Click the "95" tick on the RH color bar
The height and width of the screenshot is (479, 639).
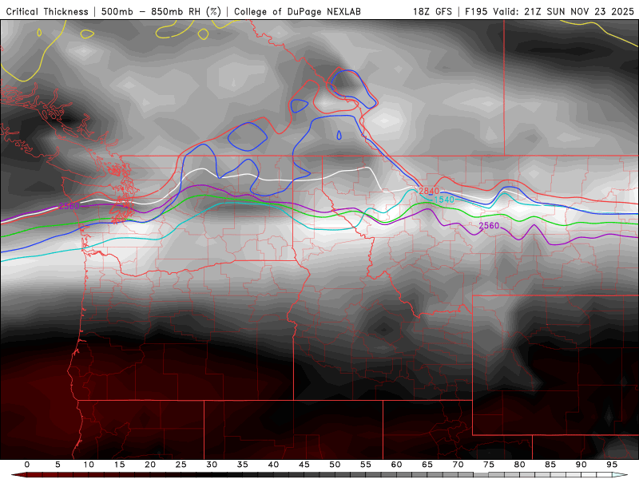coord(612,465)
